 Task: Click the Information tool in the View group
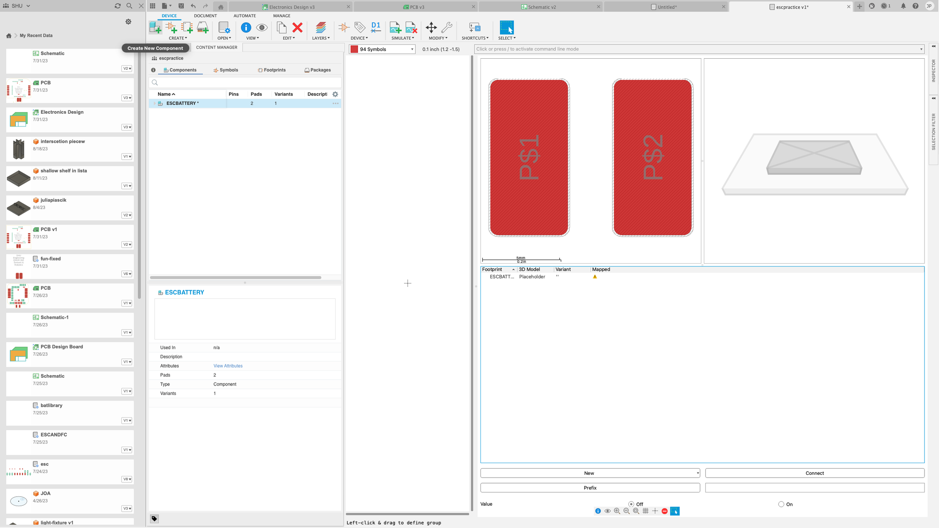pos(246,27)
